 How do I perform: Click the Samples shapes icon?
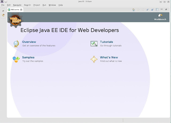(16, 59)
